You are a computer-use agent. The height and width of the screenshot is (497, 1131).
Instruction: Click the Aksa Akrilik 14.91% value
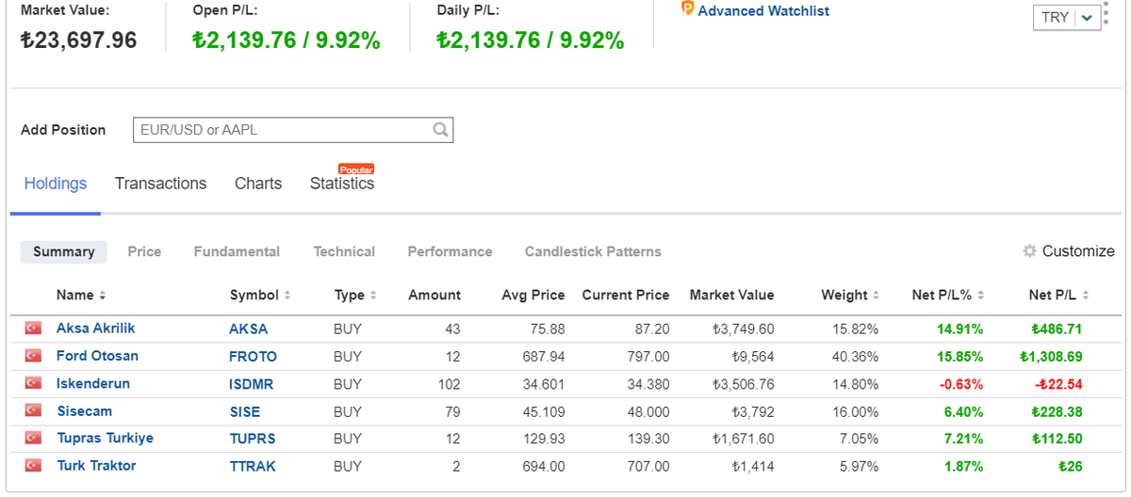click(x=960, y=329)
